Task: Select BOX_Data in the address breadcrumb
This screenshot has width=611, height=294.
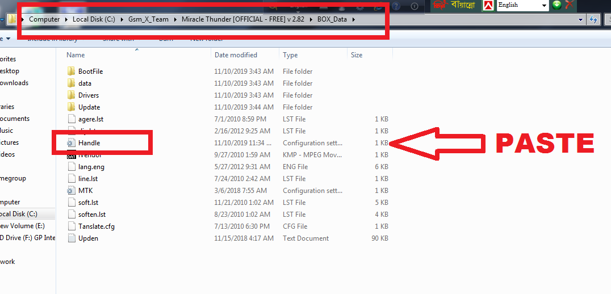Action: coord(332,19)
